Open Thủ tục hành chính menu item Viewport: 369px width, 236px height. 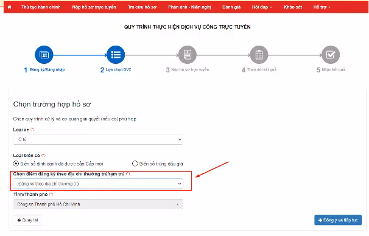(41, 7)
